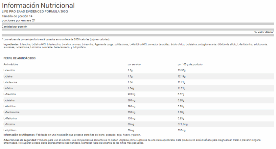Select the "Tamaño de porción 14" line

[x=17, y=16]
